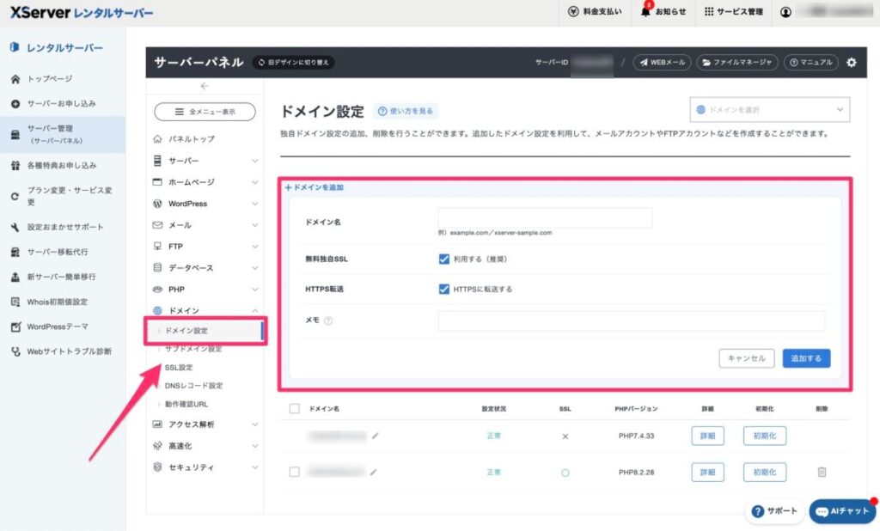Open the ドメインを選択 dropdown
The width and height of the screenshot is (880, 531).
tap(769, 110)
